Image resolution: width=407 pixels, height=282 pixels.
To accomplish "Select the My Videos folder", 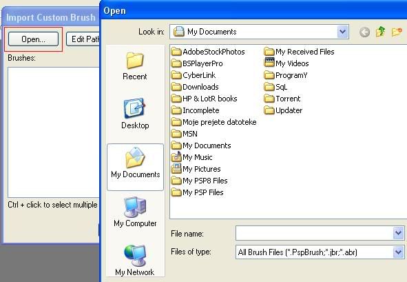I will [x=286, y=63].
